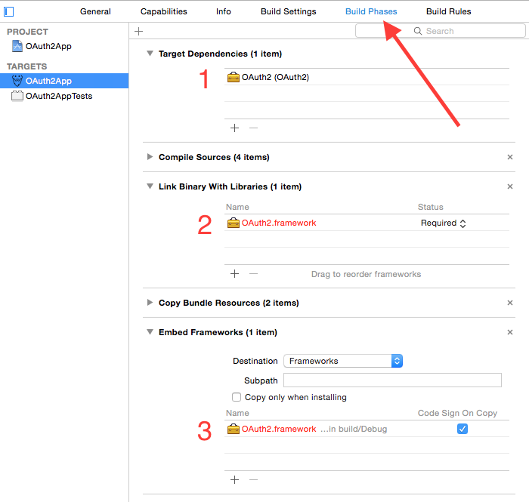This screenshot has height=502, width=529.
Task: Switch to the Capabilities tab
Action: coord(164,11)
